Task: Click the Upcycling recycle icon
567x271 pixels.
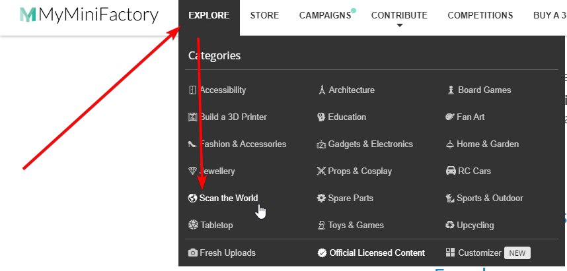Action: click(450, 225)
